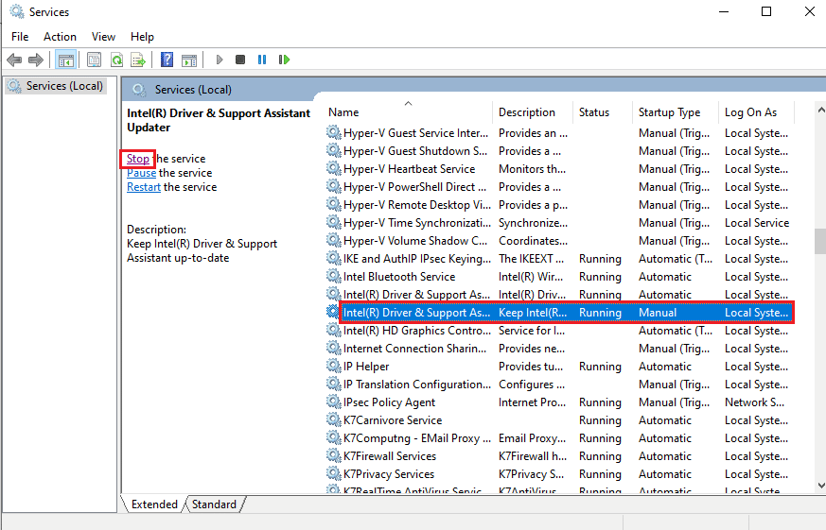The height and width of the screenshot is (530, 826).
Task: Click the scrollbar up arrow of list
Action: click(820, 110)
